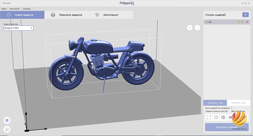Select the 2.stl row in model list
Screen dimensions: 253x136
coord(227,22)
